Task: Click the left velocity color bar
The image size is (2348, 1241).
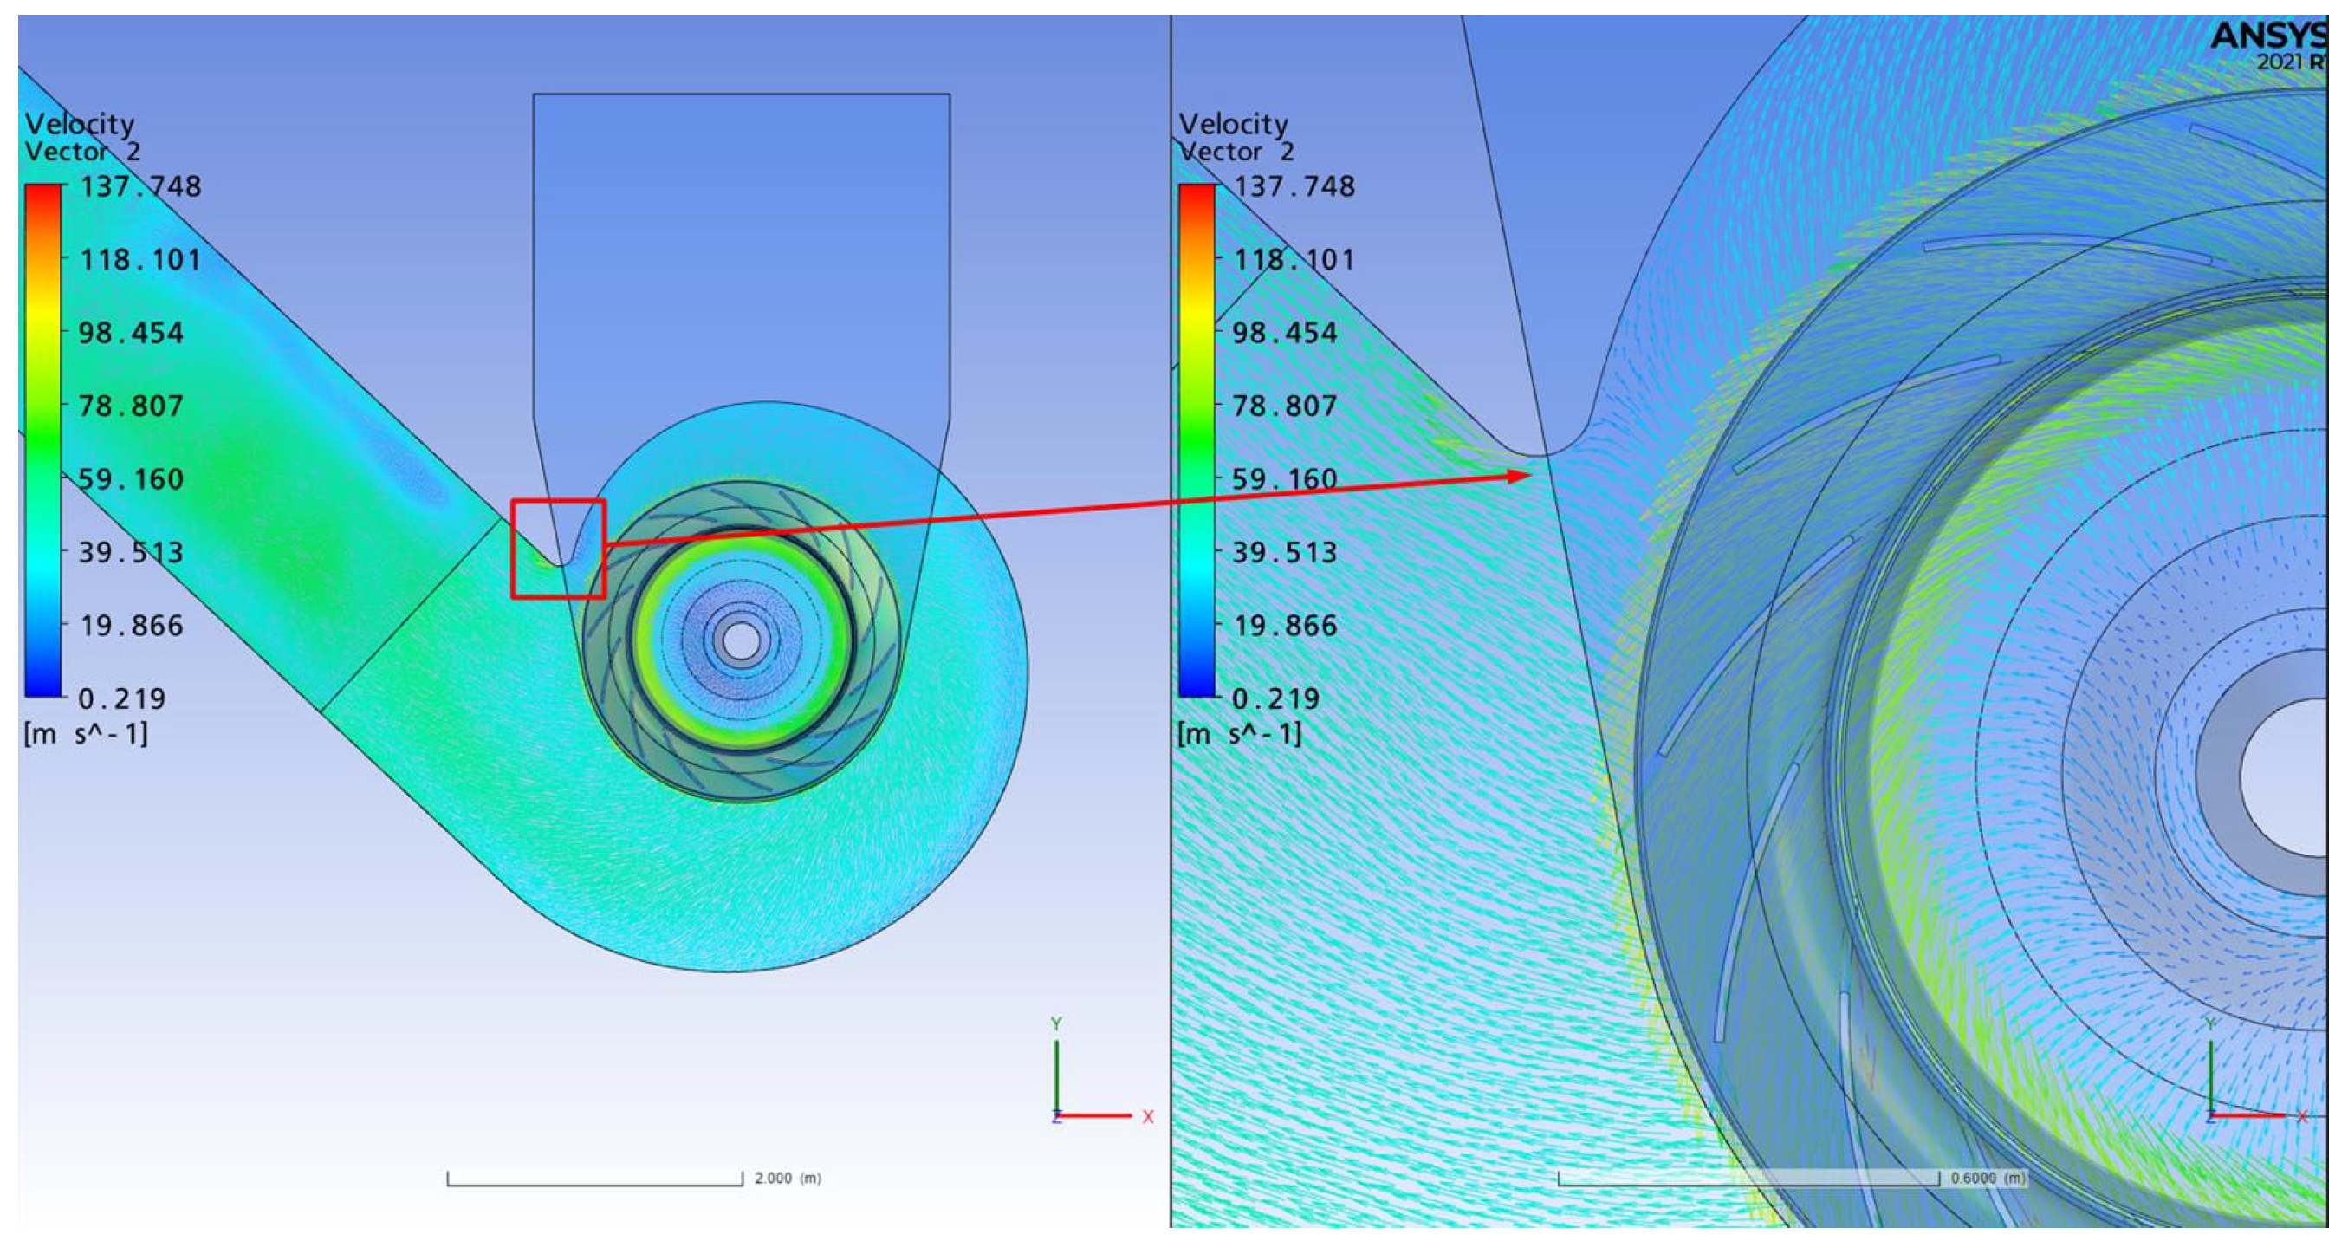Action: (x=42, y=440)
